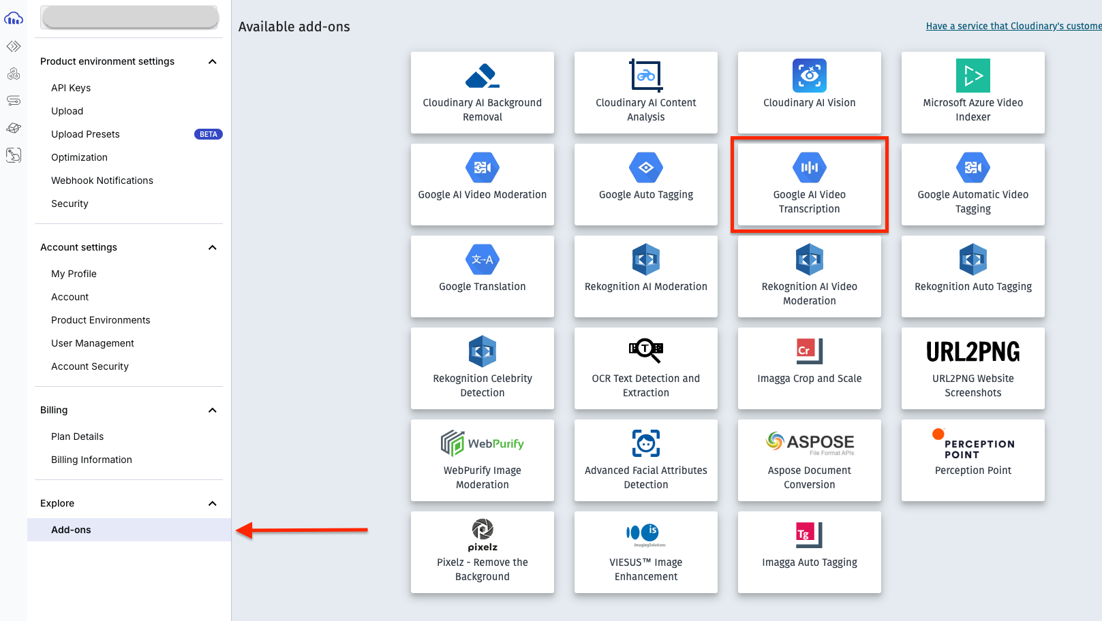Open the URL2PNG Website Screenshots add-on
This screenshot has height=621, width=1102.
pos(973,368)
